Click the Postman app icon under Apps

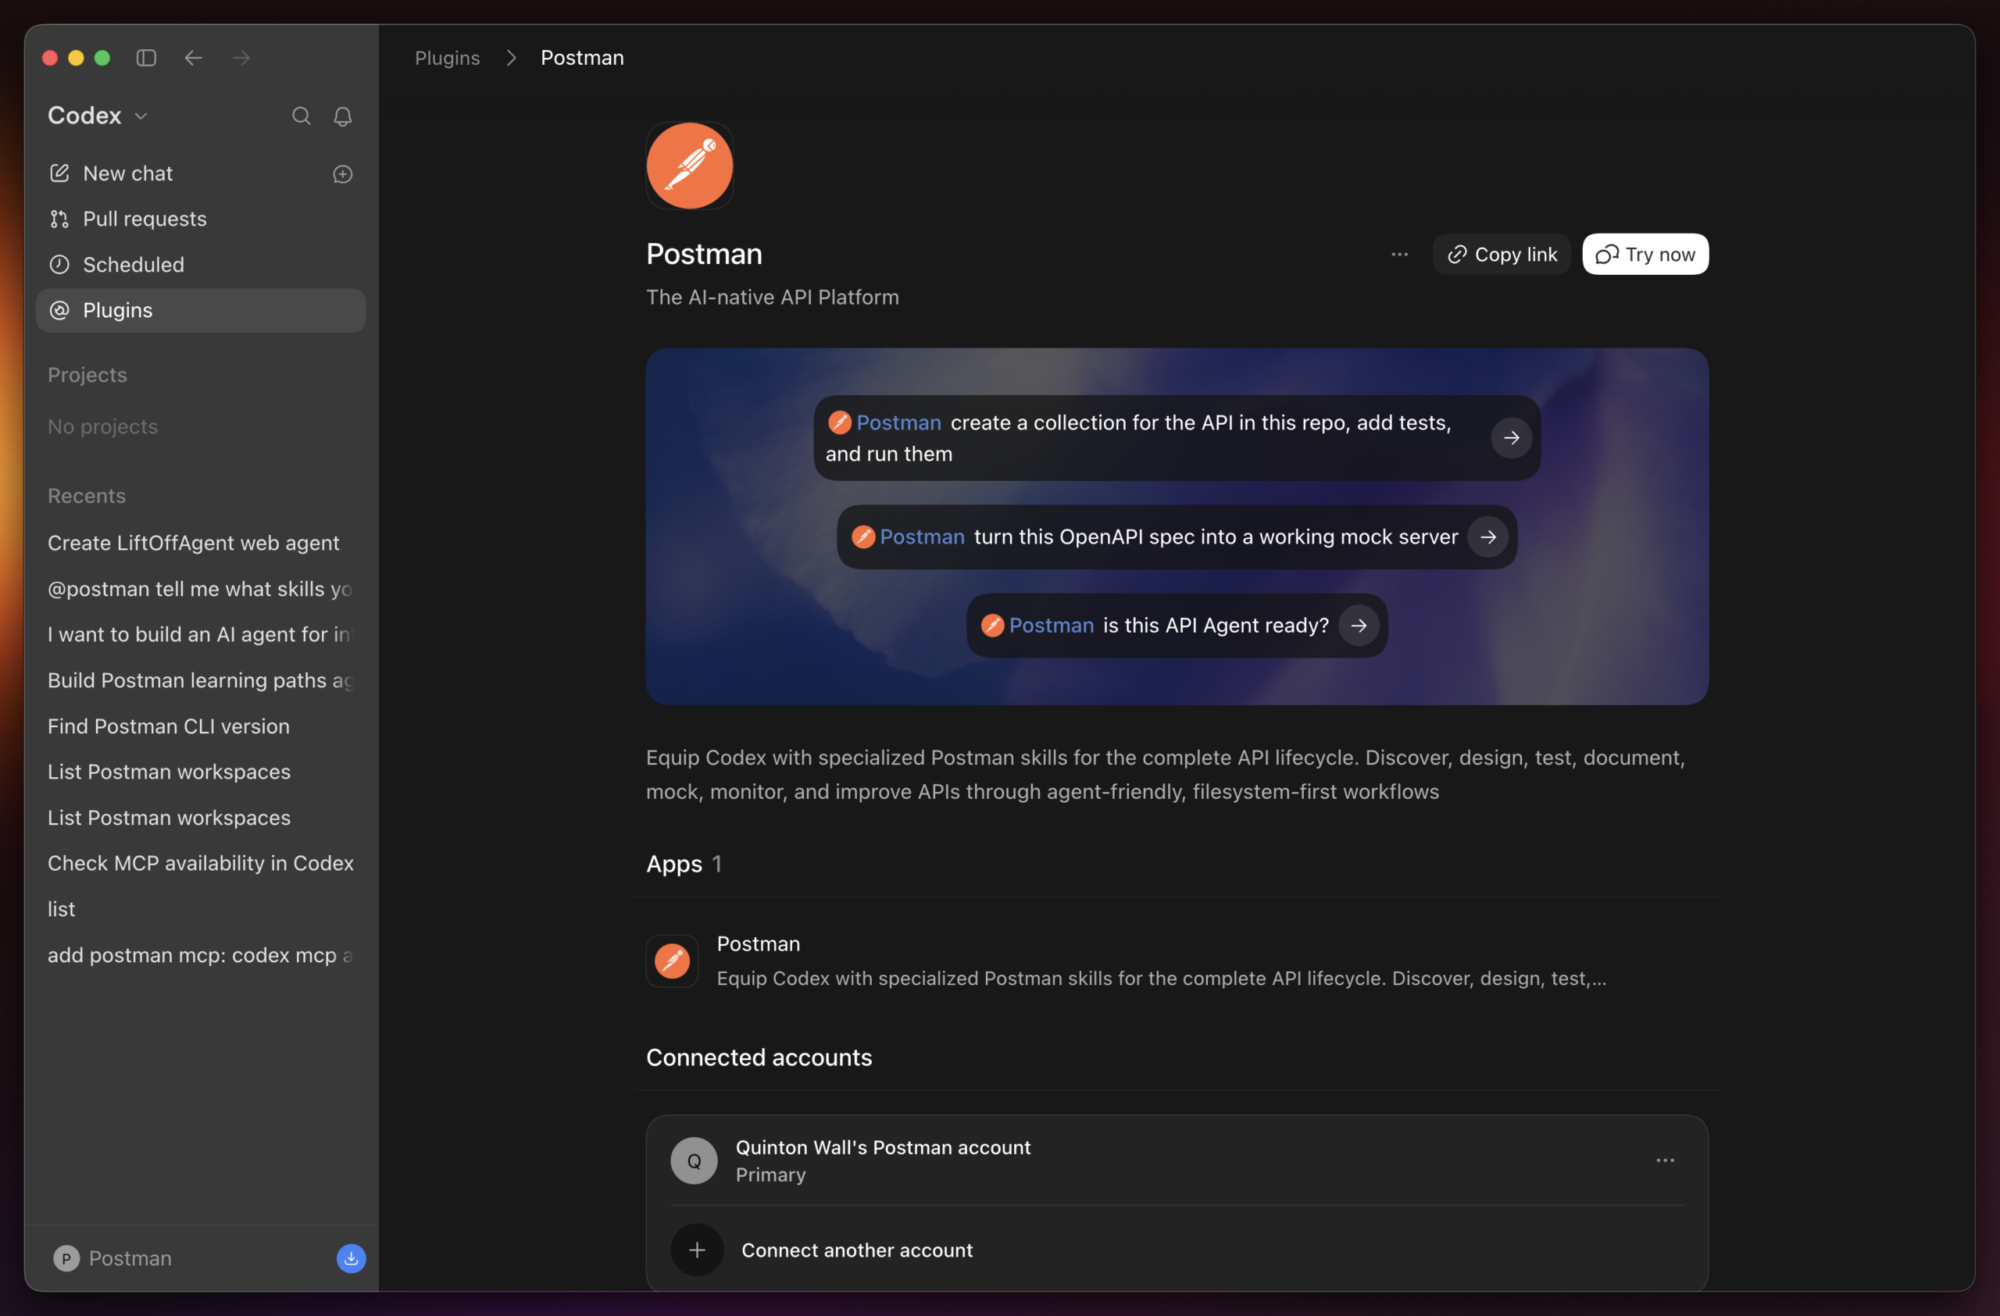coord(671,961)
